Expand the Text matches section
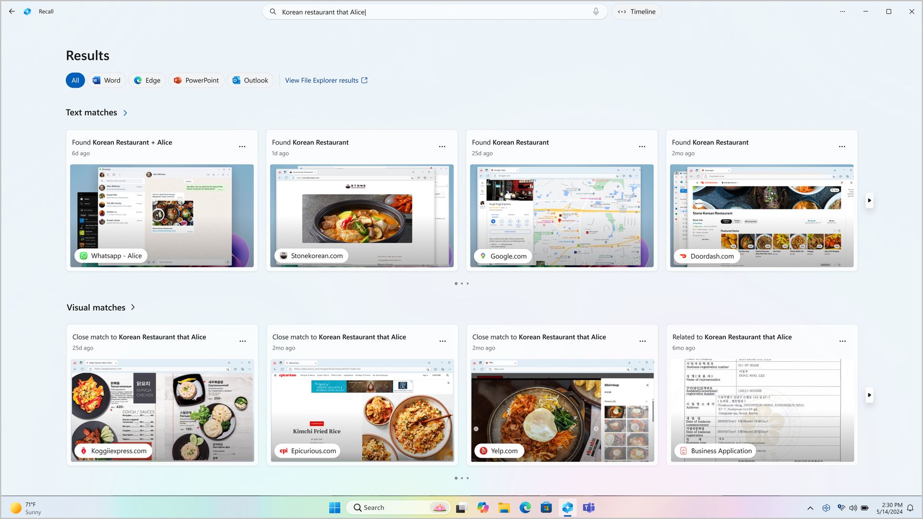 click(125, 113)
